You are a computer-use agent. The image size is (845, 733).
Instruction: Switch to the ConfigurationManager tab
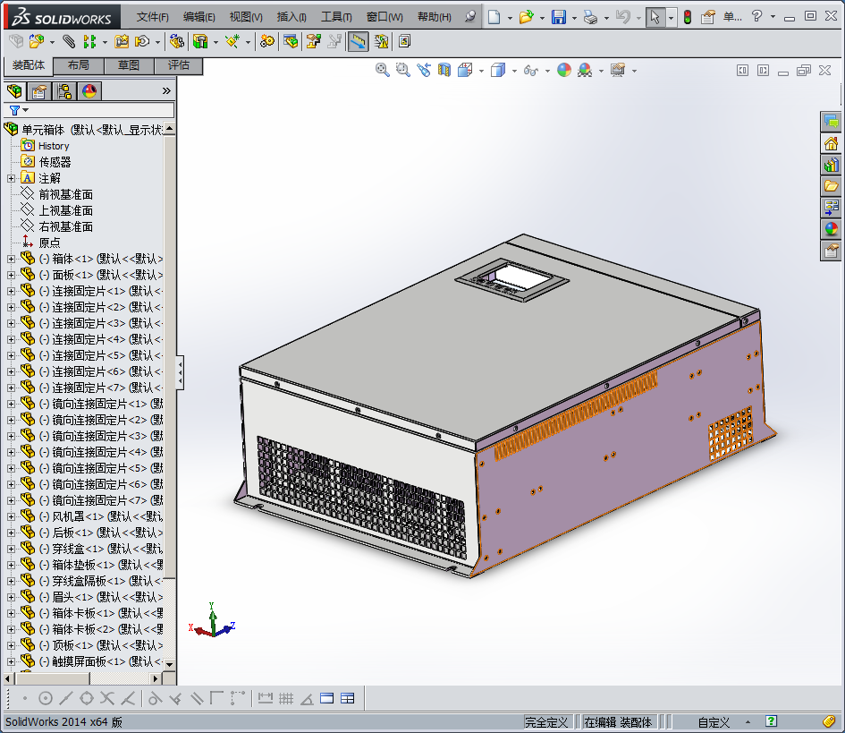(x=64, y=91)
